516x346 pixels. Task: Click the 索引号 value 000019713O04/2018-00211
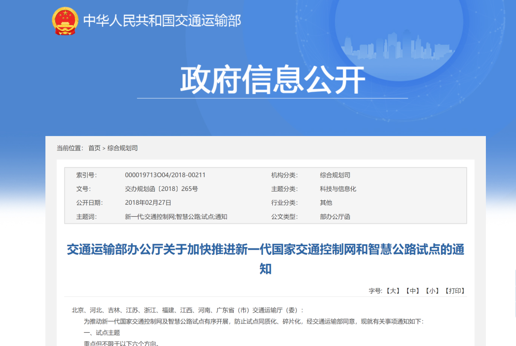pyautogui.click(x=164, y=175)
